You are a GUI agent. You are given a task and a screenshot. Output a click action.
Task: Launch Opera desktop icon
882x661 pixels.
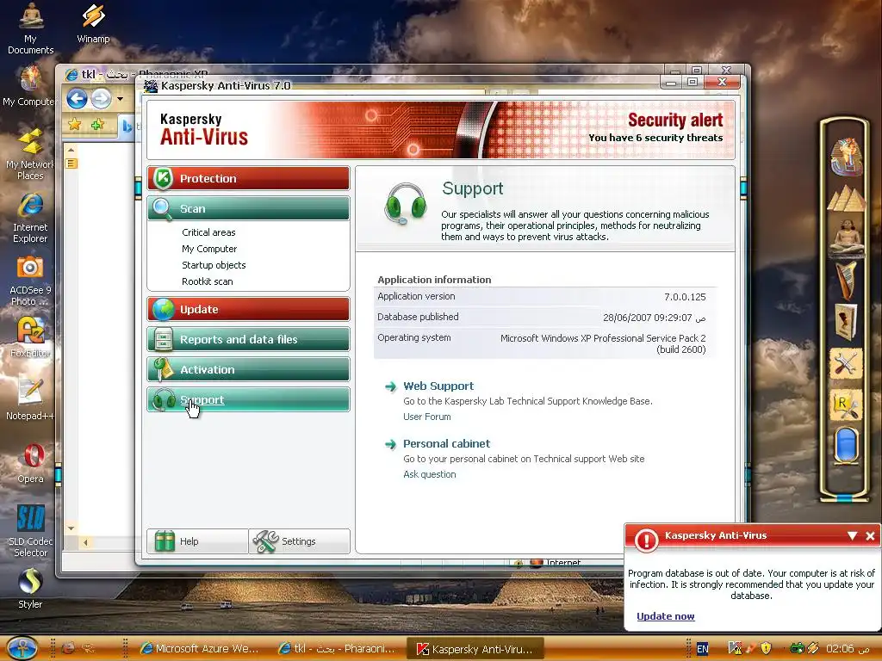point(30,463)
